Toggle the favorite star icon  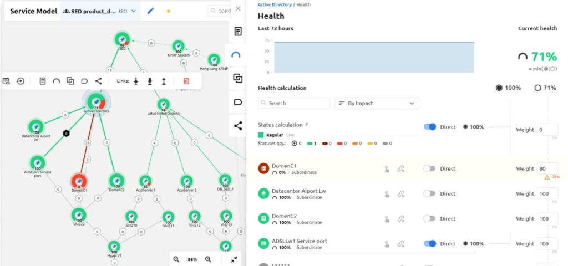click(169, 11)
